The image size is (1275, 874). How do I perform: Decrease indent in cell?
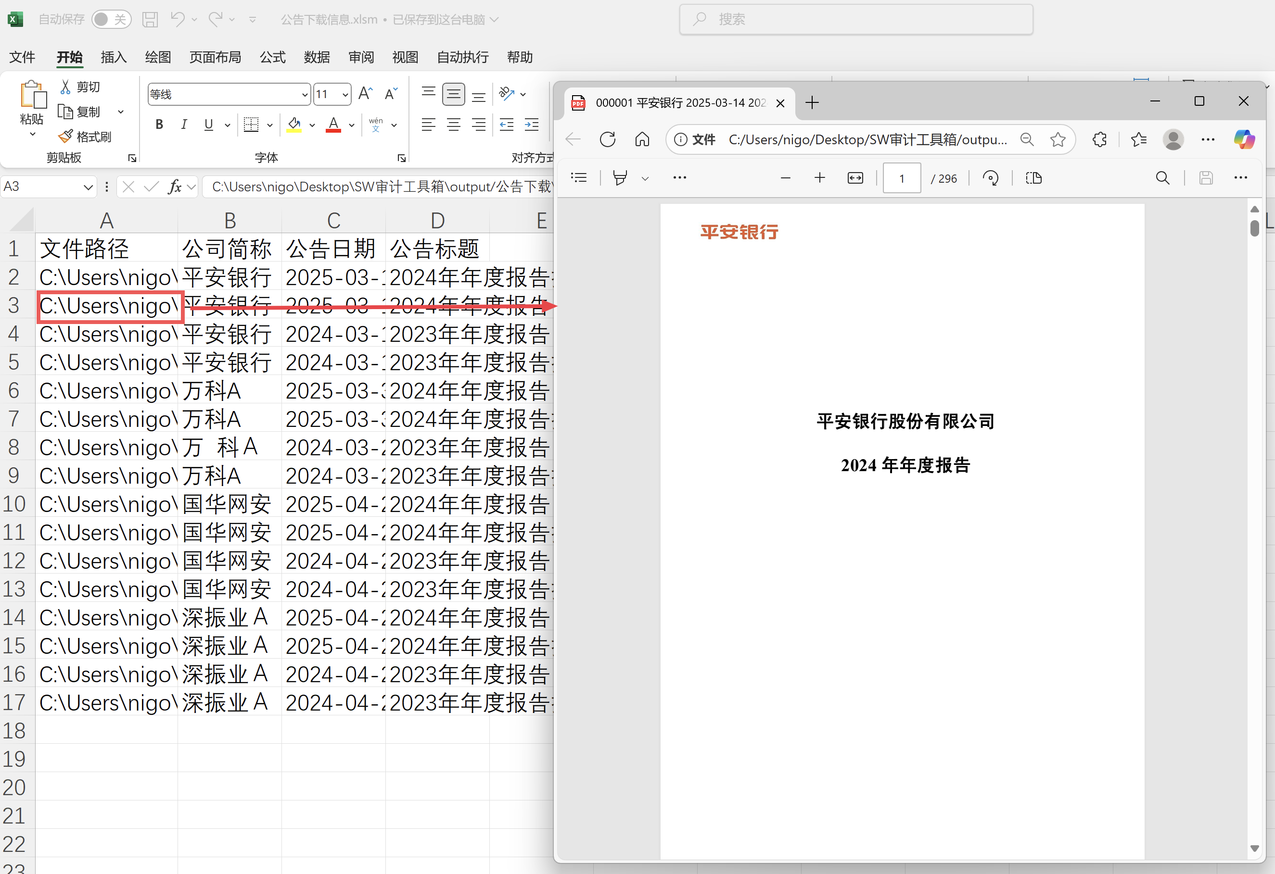coord(506,125)
